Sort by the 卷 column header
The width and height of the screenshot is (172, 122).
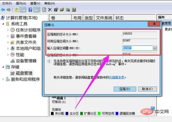(x=60, y=18)
